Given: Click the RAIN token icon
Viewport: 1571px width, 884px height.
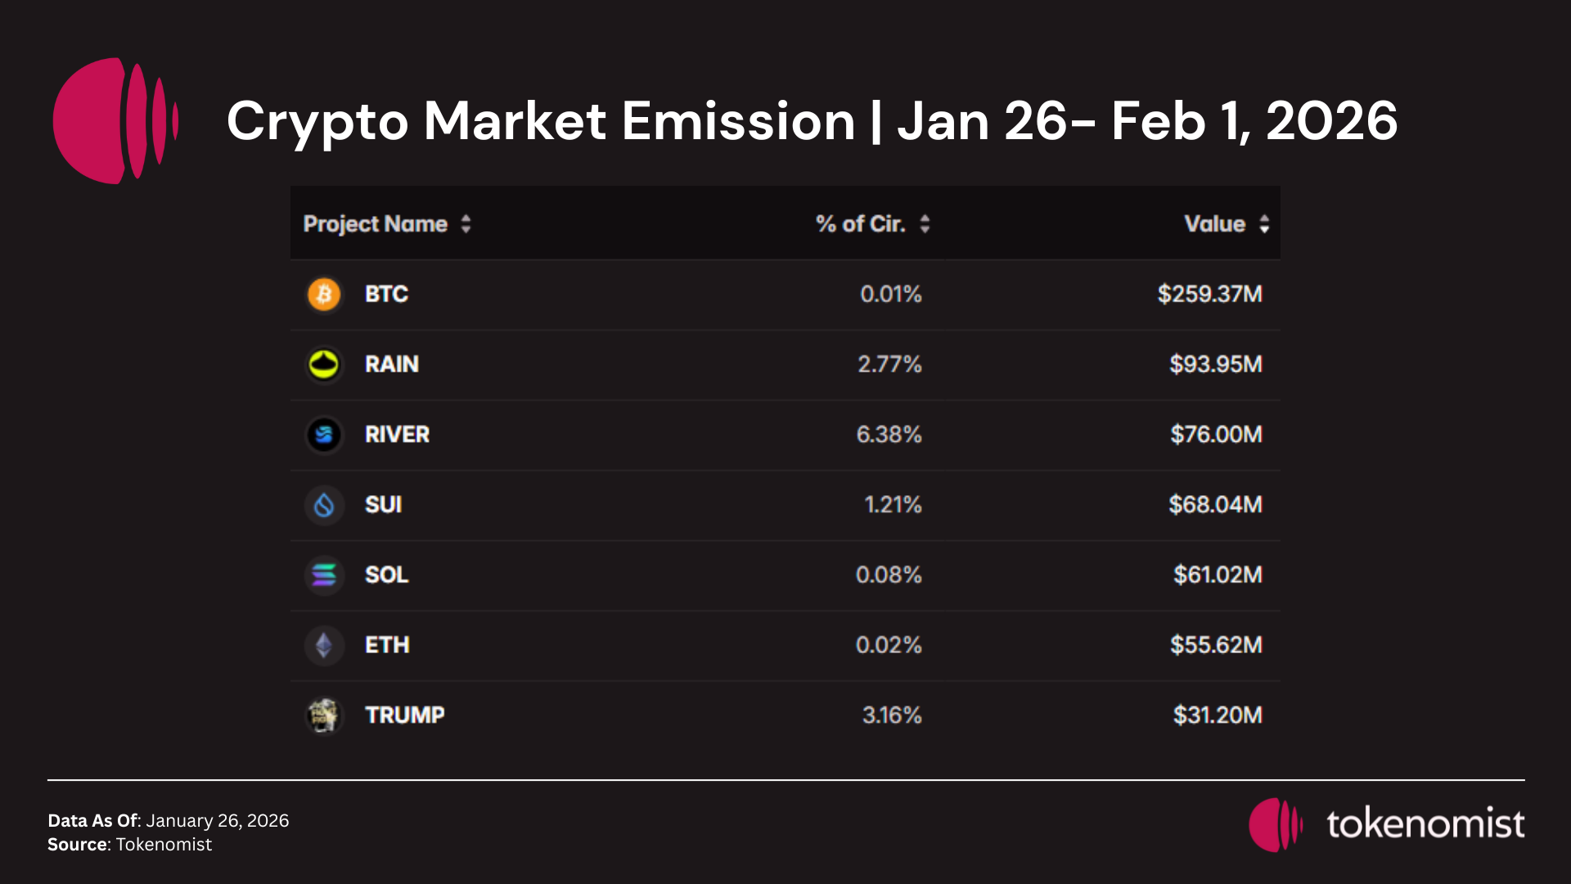Looking at the screenshot, I should [324, 364].
